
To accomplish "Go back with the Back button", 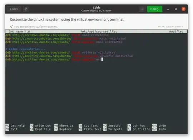I will [14, 9].
